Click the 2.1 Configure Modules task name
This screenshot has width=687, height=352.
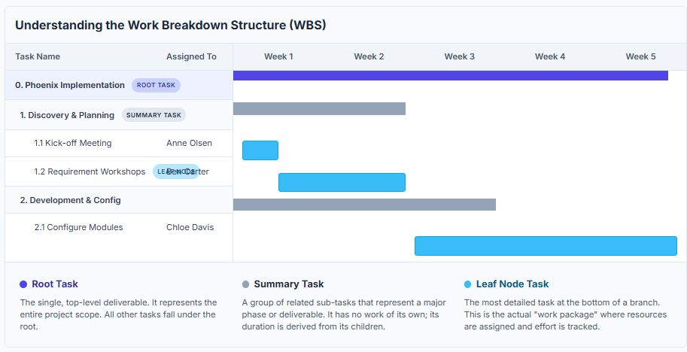pos(78,227)
